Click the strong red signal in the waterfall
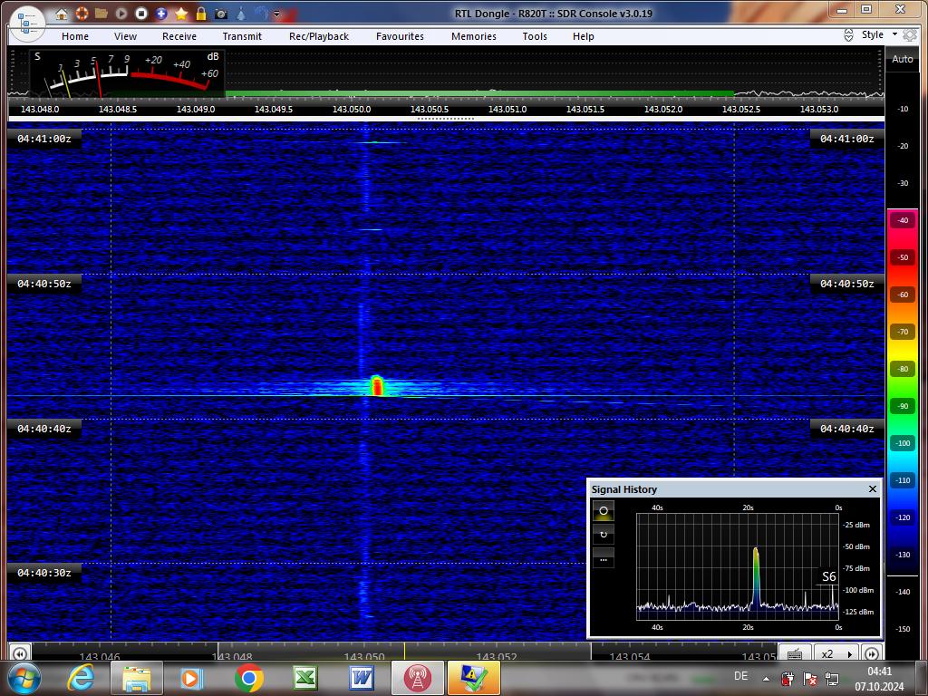Viewport: 928px width, 696px height. point(377,385)
